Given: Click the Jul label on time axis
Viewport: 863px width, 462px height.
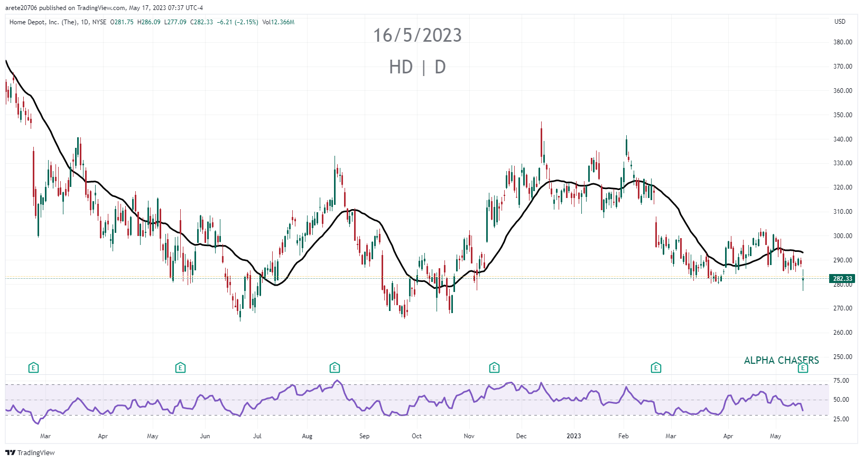Looking at the screenshot, I should click(x=257, y=436).
